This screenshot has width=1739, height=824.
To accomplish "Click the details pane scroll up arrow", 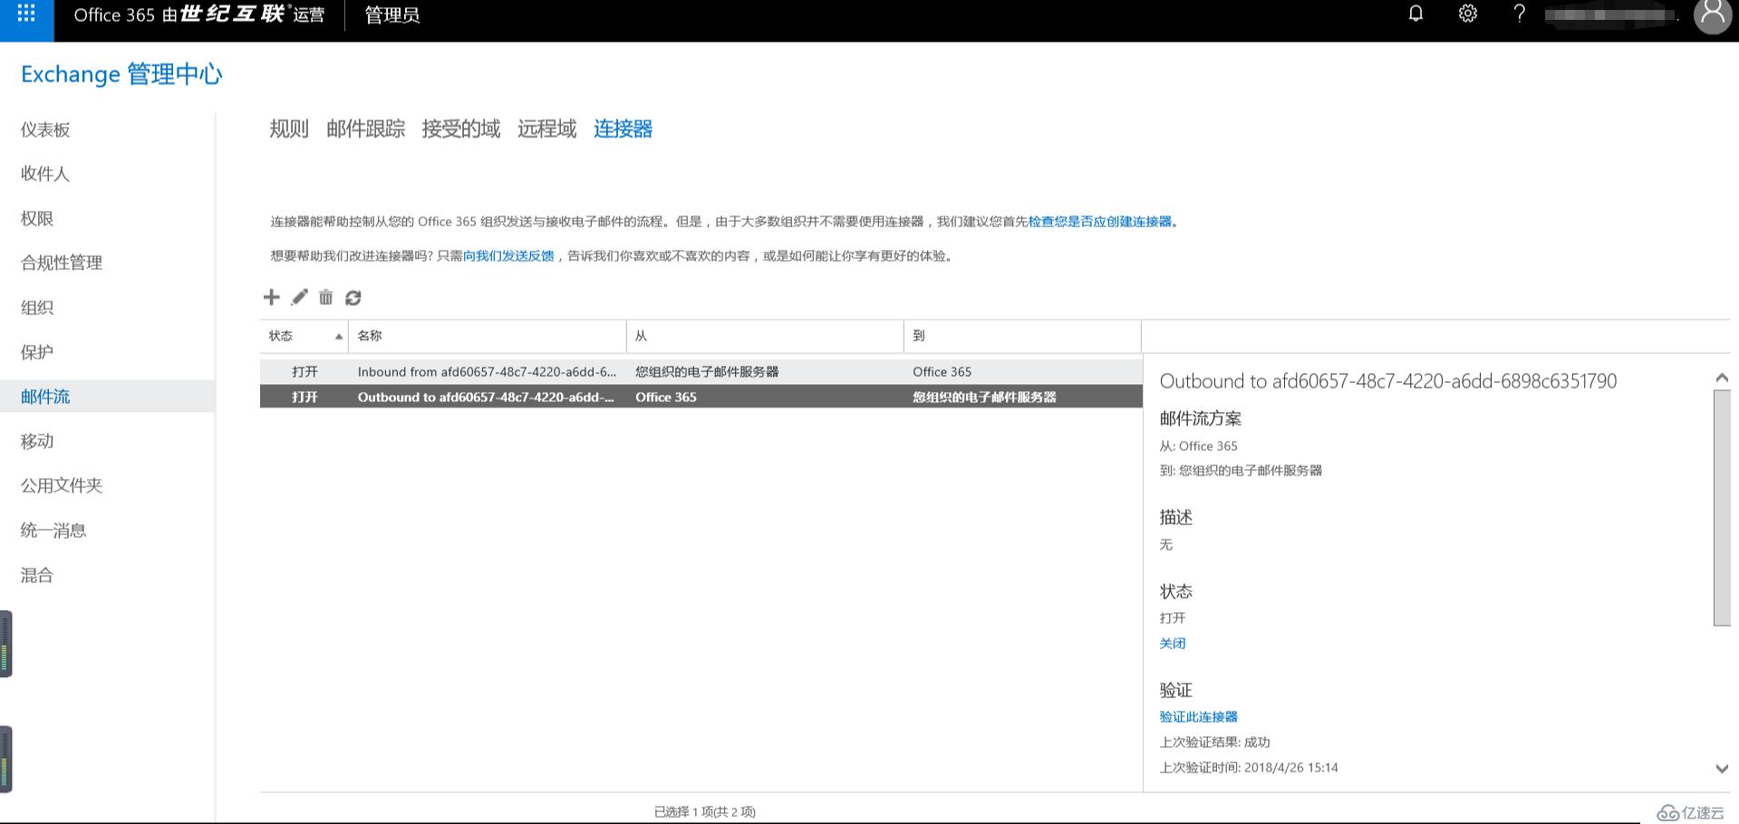I will click(1722, 378).
